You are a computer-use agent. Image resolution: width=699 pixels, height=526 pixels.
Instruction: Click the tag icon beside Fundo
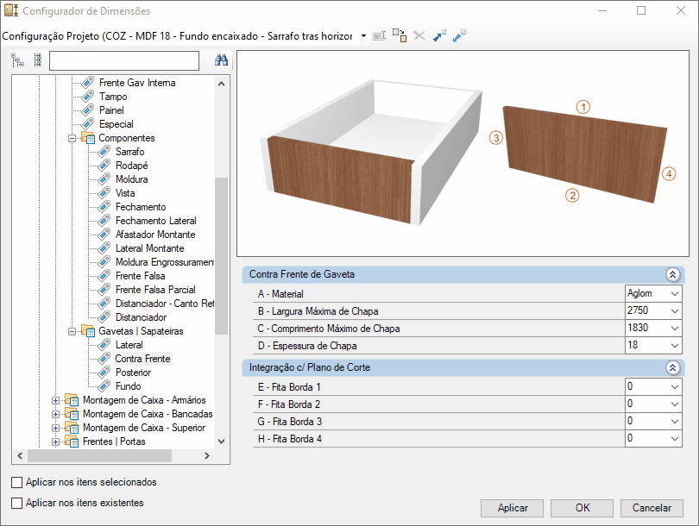coord(104,386)
